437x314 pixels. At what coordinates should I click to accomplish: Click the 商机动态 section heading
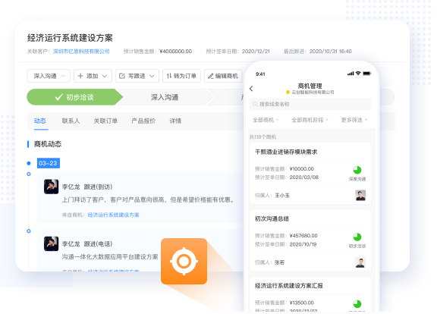coord(48,144)
